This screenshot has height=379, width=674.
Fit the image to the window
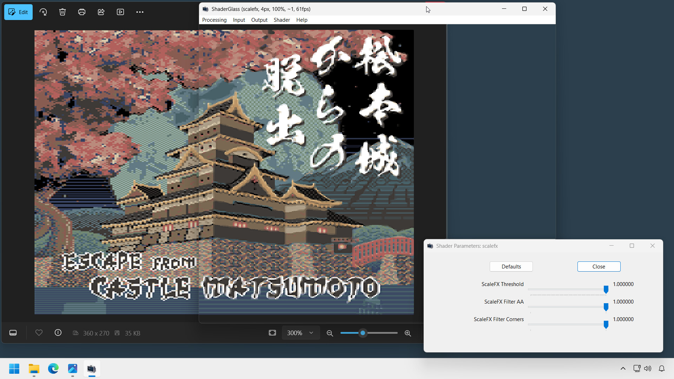pyautogui.click(x=272, y=333)
